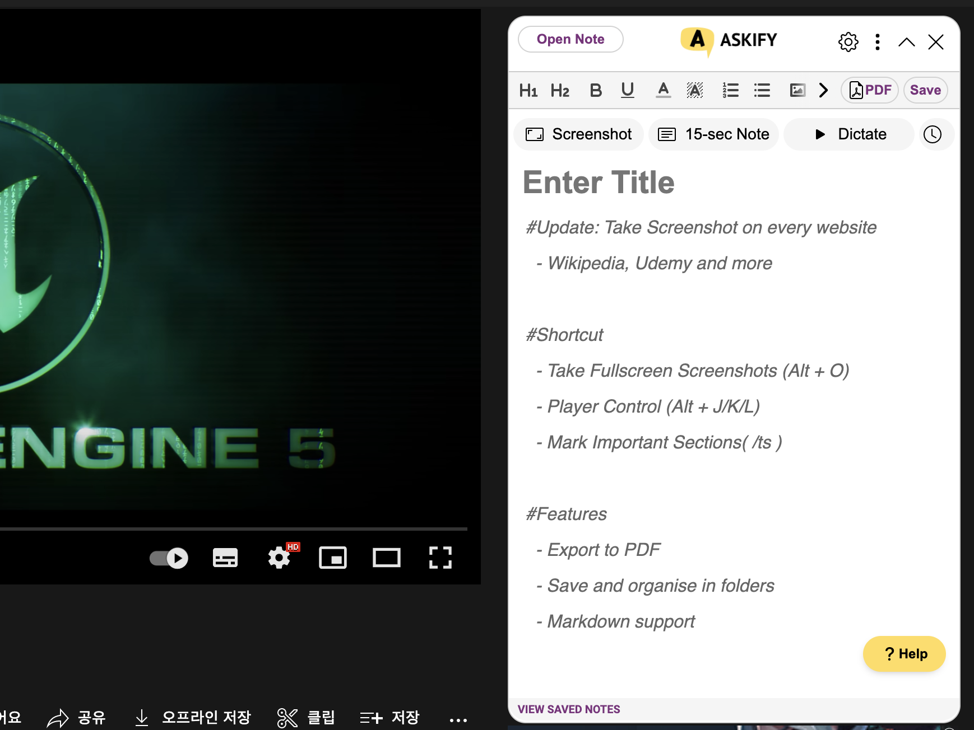This screenshot has width=974, height=730.
Task: Click the note body placeholder text area
Action: point(734,425)
